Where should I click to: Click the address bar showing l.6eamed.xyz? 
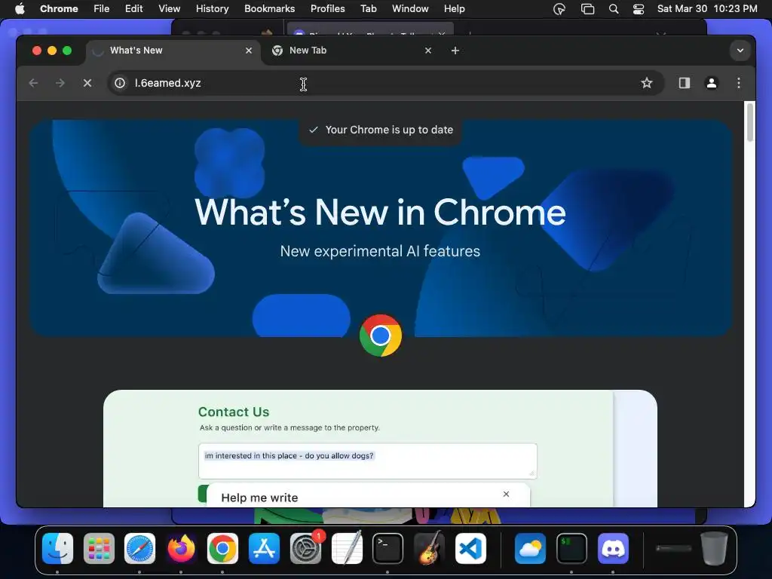pos(386,83)
